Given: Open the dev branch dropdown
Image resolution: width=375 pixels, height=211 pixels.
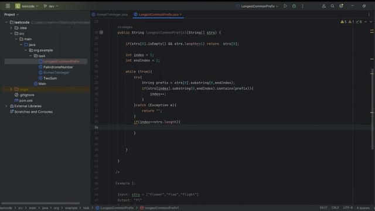Looking at the screenshot, I should click(x=51, y=6).
